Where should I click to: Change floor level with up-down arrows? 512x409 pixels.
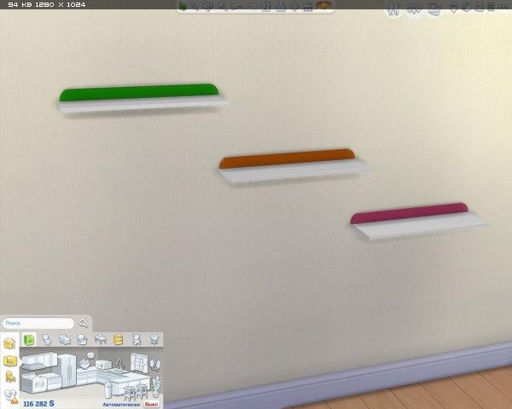click(x=454, y=7)
